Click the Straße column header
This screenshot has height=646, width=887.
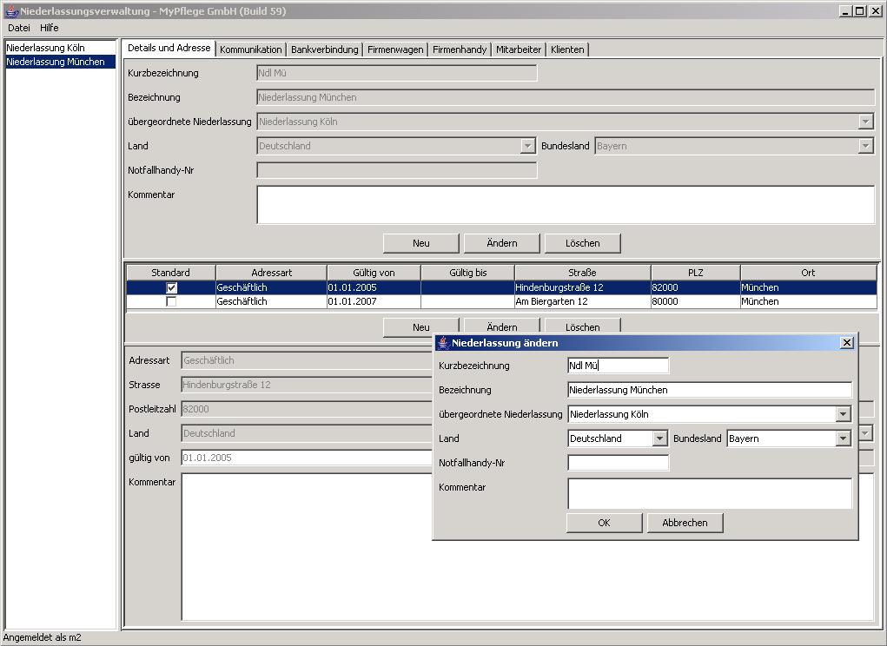(583, 273)
